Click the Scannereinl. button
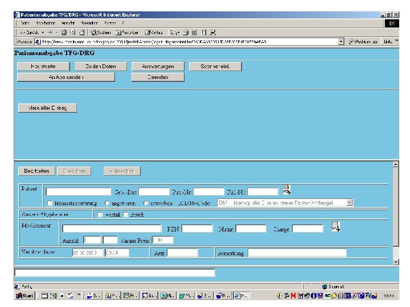 tap(215, 67)
